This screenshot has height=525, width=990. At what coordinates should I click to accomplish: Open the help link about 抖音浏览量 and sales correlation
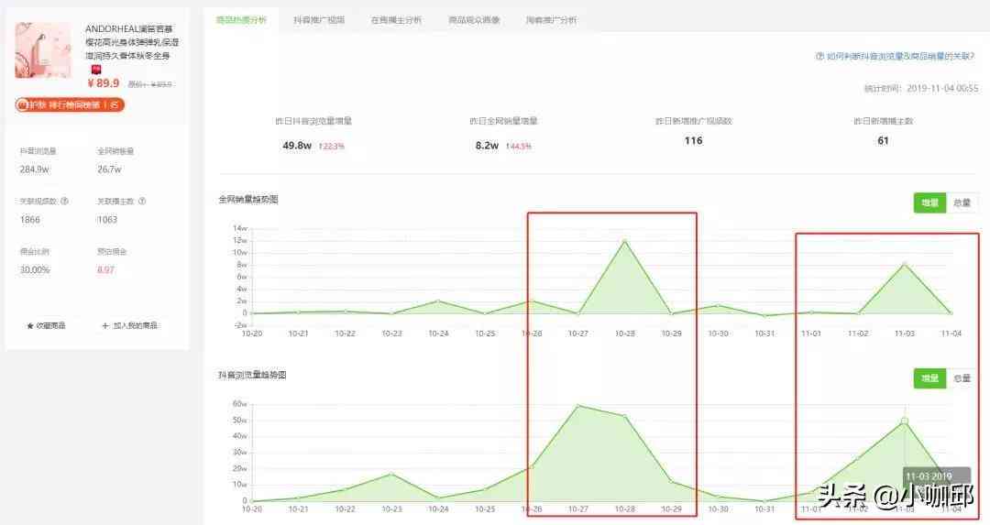coord(900,56)
